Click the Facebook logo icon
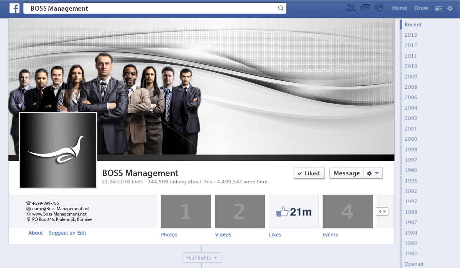This screenshot has width=460, height=268. point(15,8)
